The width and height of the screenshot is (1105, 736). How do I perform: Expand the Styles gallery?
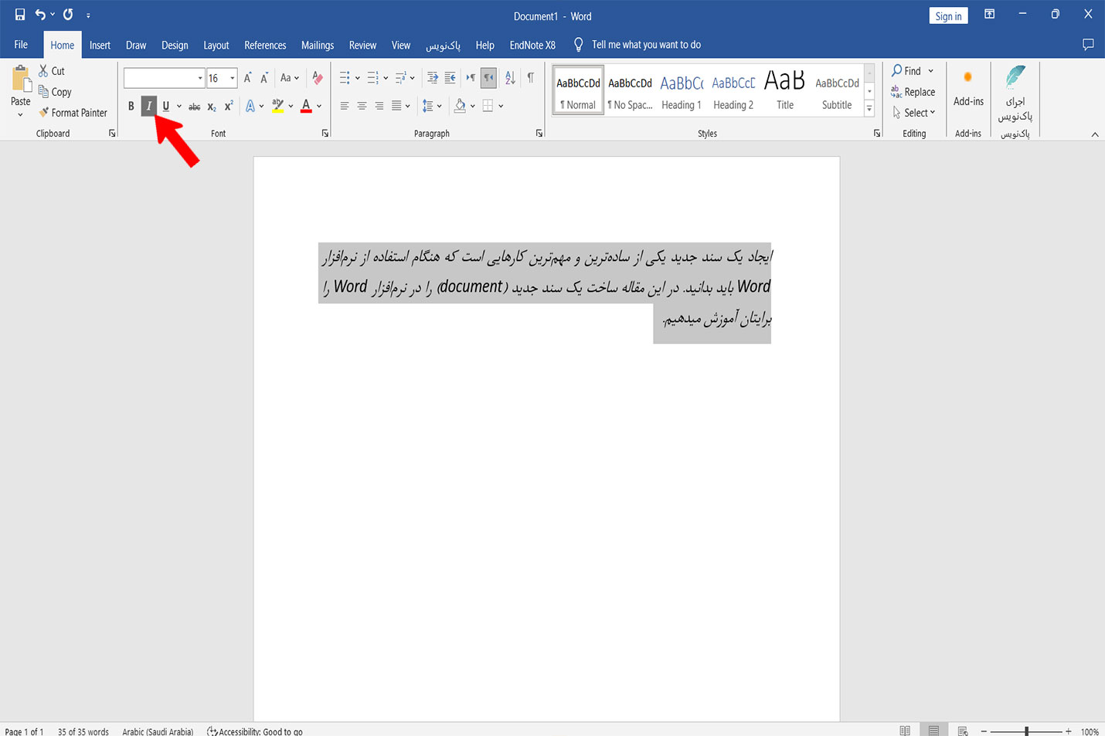coord(869,110)
